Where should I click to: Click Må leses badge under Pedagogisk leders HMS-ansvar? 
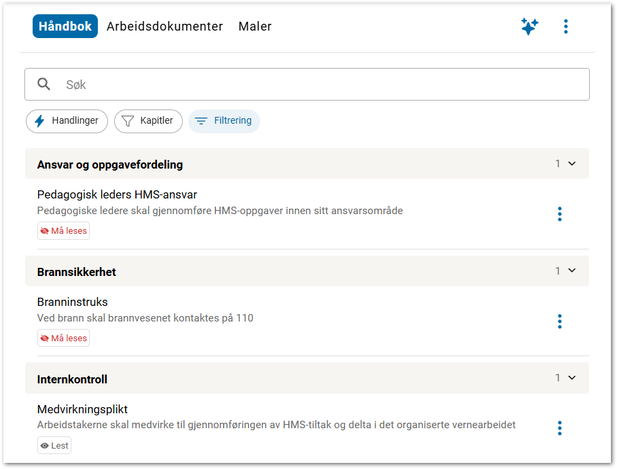tap(63, 231)
